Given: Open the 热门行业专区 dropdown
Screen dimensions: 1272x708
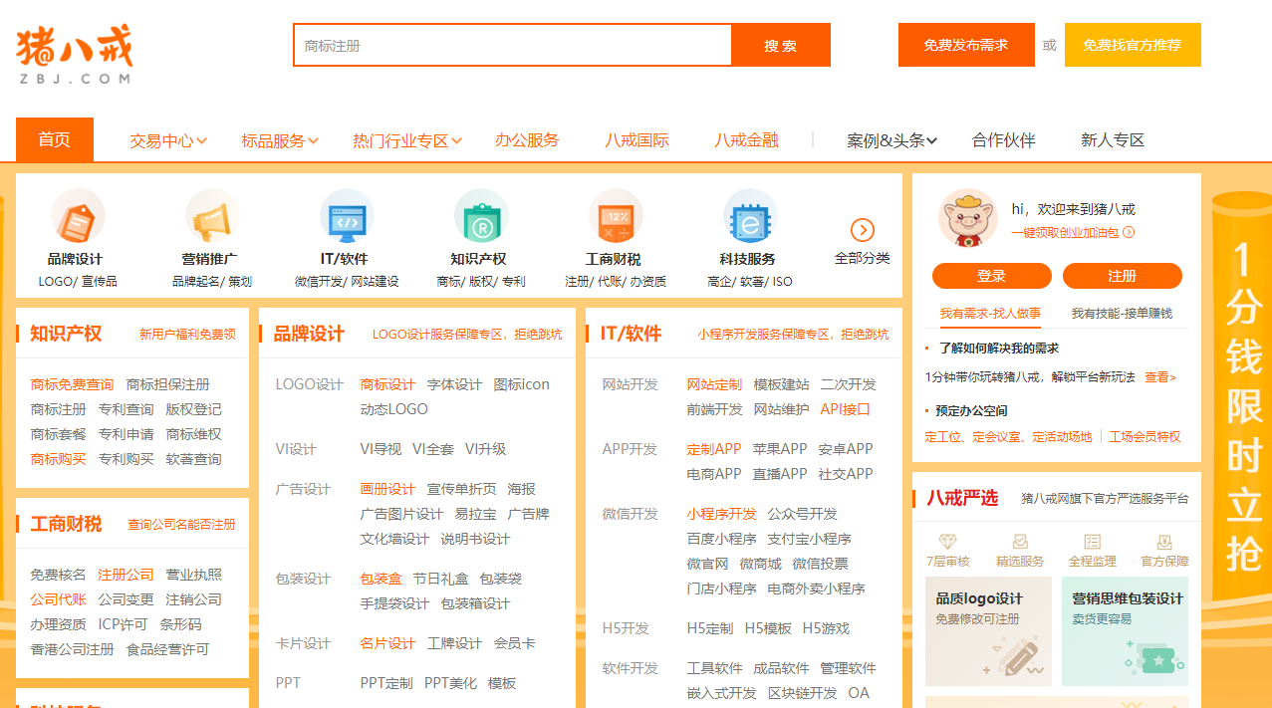Looking at the screenshot, I should (x=403, y=140).
